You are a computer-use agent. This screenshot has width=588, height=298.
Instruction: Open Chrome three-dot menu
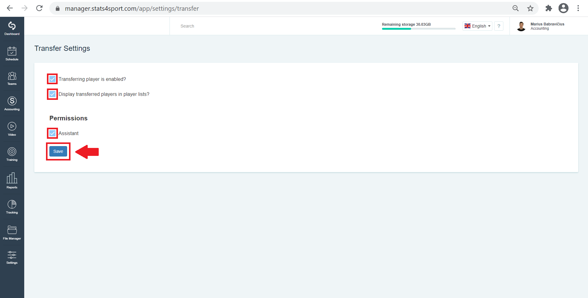pyautogui.click(x=578, y=8)
